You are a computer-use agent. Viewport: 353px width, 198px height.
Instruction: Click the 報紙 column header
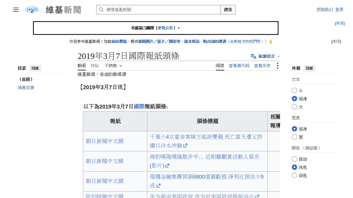[115, 121]
